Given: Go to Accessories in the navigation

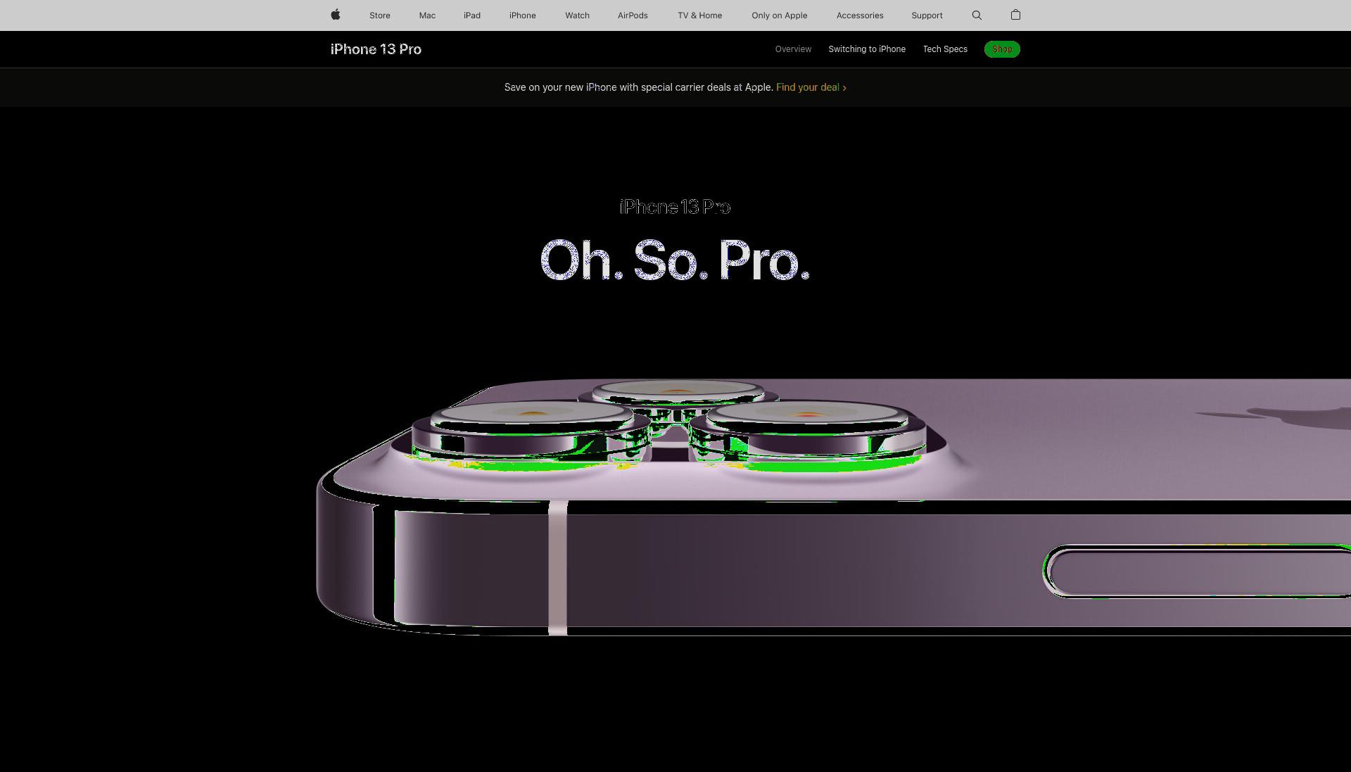Looking at the screenshot, I should pos(860,15).
